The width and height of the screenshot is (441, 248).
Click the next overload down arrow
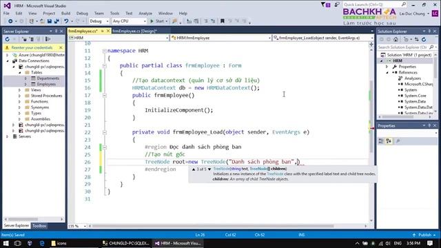[209, 169]
